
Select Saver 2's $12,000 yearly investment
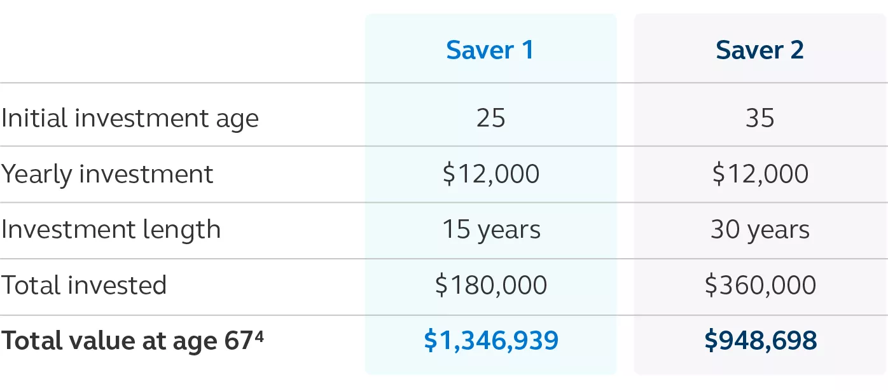pyautogui.click(x=760, y=174)
